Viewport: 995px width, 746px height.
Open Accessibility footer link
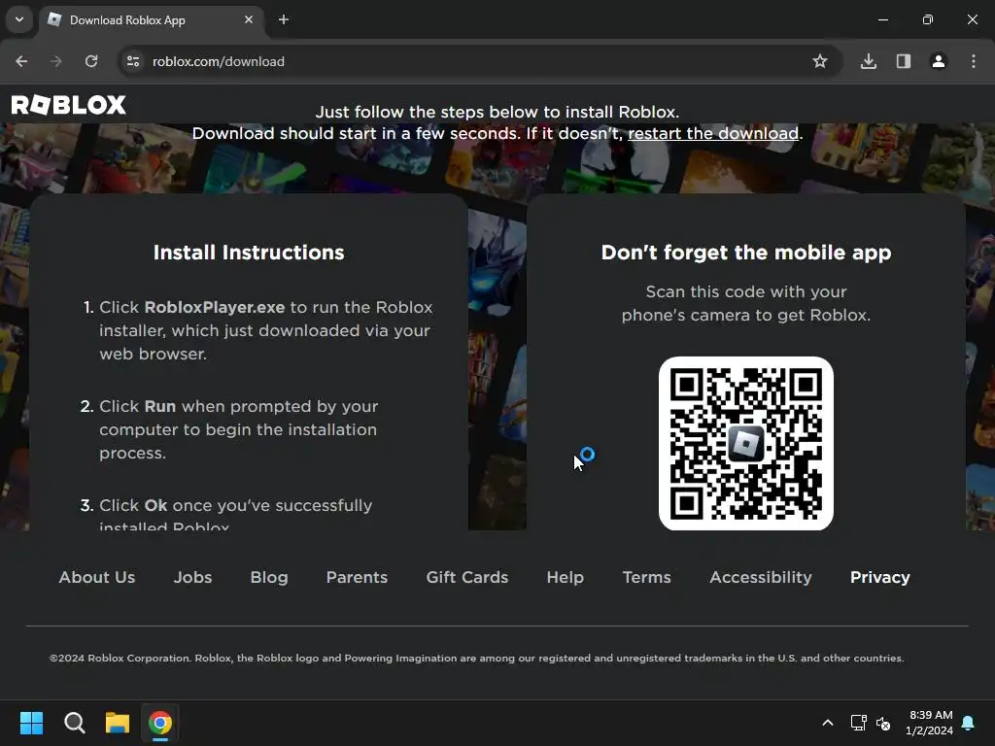pyautogui.click(x=761, y=577)
